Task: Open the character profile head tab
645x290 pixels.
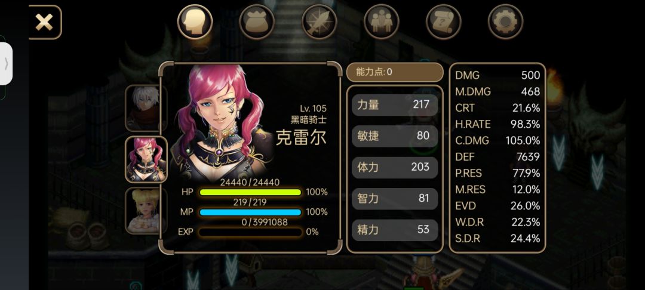Action: [195, 21]
